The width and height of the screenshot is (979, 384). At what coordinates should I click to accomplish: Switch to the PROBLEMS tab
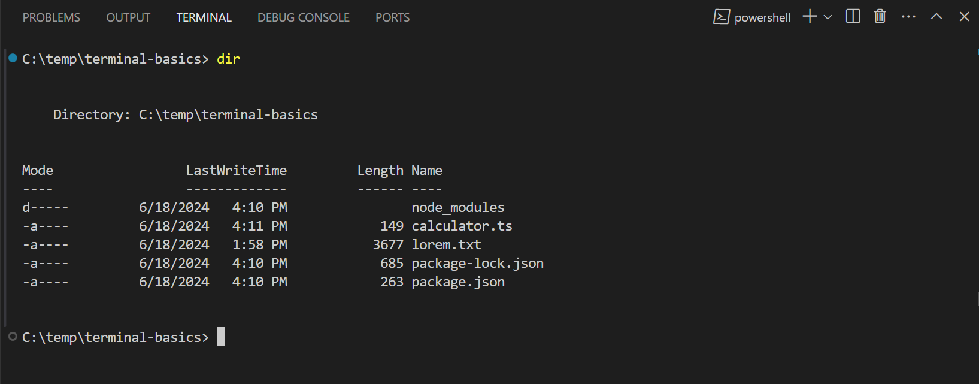click(x=51, y=17)
